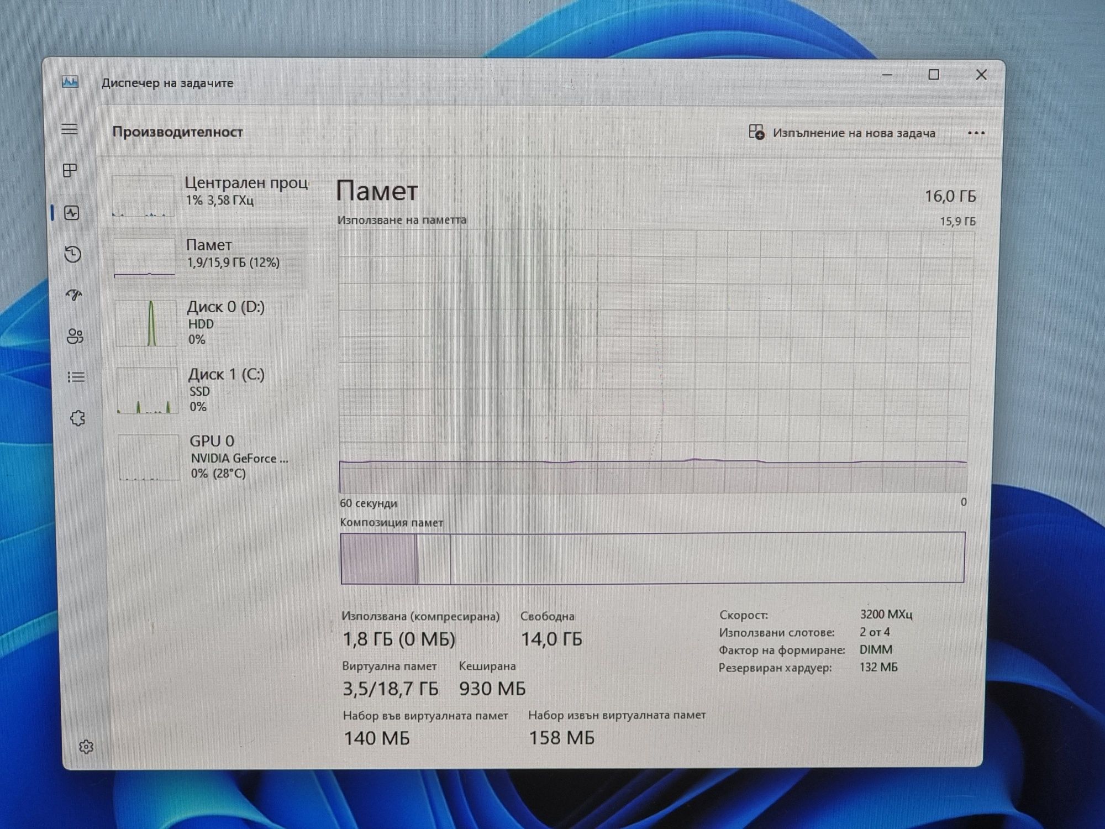The image size is (1105, 829).
Task: Open the three-dots more options menu
Action: pyautogui.click(x=976, y=133)
